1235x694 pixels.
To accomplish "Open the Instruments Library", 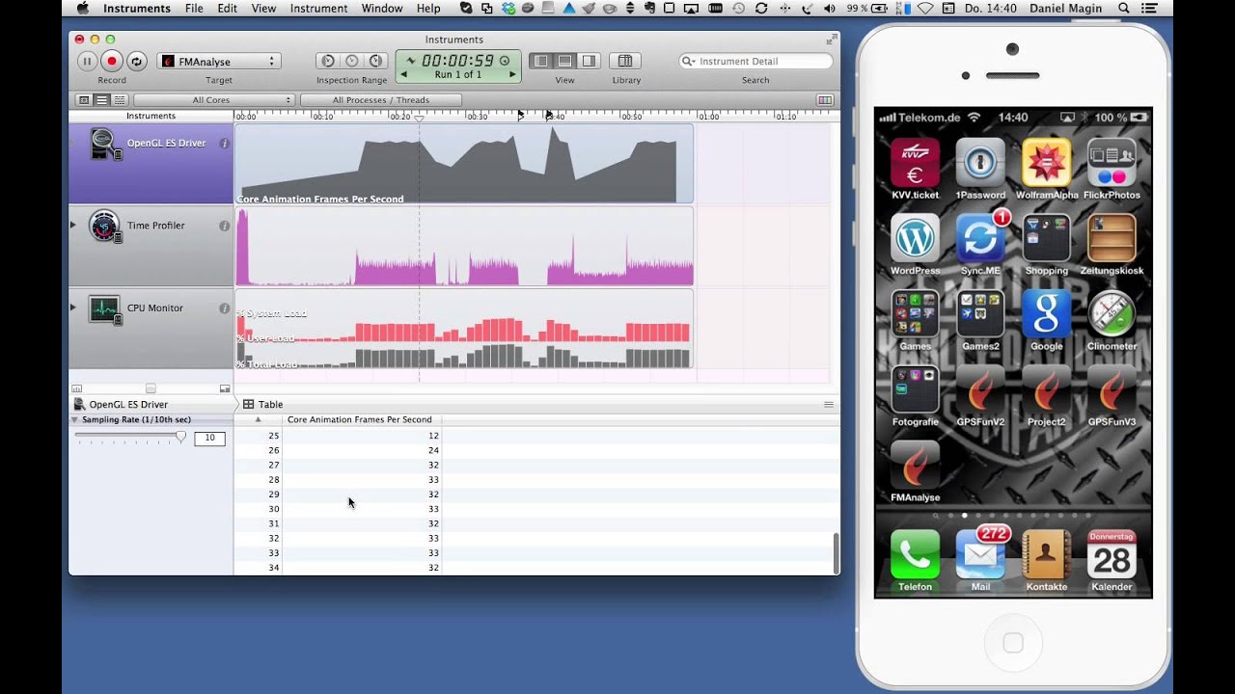I will click(x=626, y=61).
